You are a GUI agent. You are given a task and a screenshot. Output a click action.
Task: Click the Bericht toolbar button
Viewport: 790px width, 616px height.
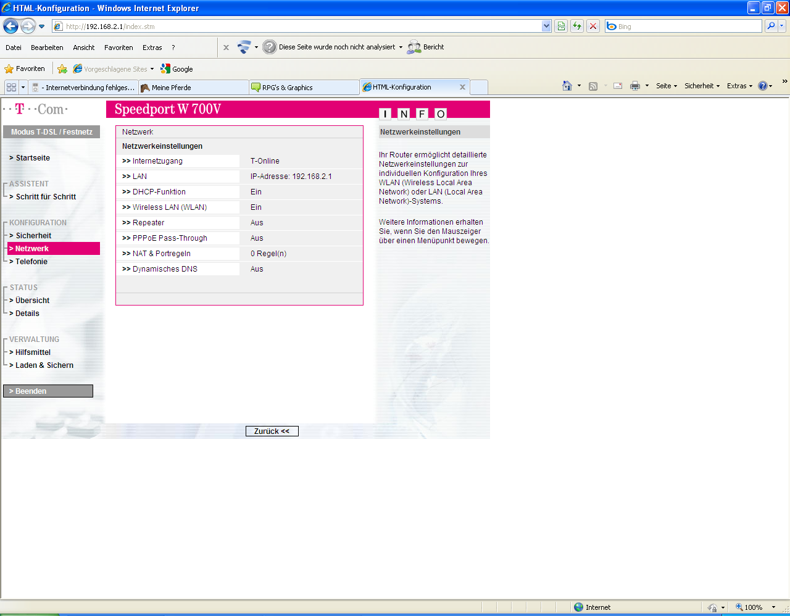426,47
